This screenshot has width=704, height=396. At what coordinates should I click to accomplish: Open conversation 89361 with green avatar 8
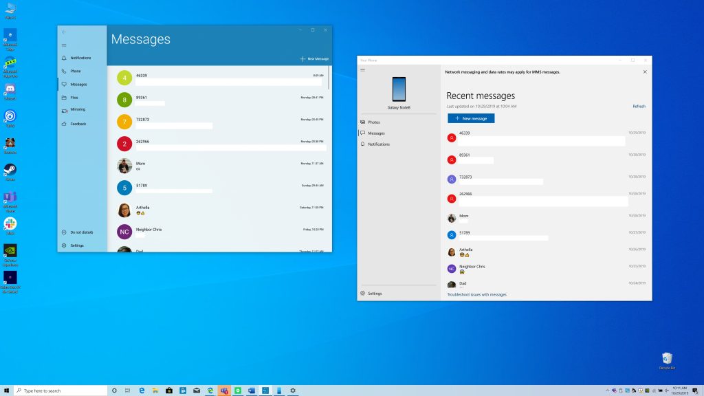tap(220, 100)
